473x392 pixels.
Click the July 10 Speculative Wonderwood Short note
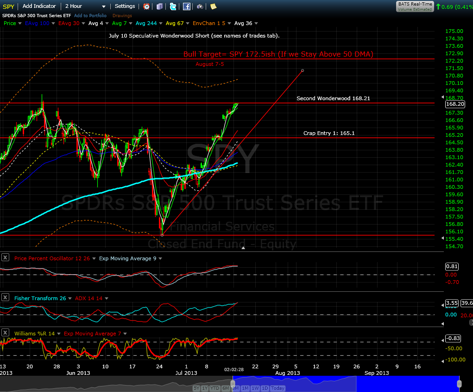tap(194, 36)
